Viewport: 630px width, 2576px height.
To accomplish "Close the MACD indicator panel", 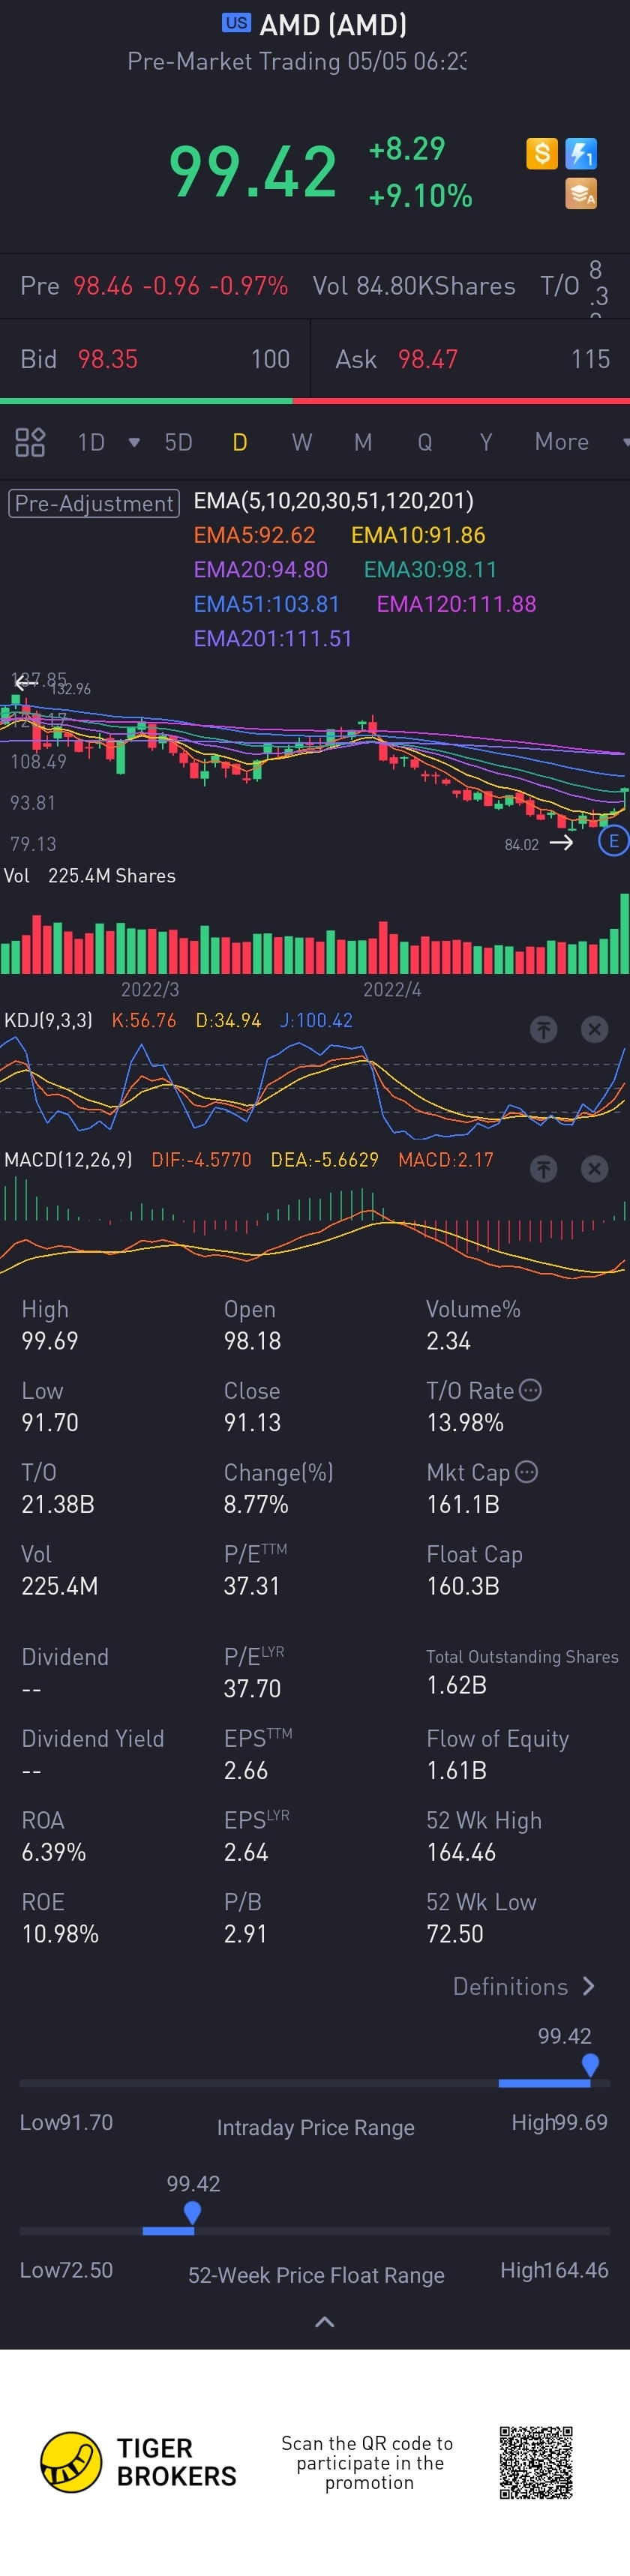I will [594, 1168].
